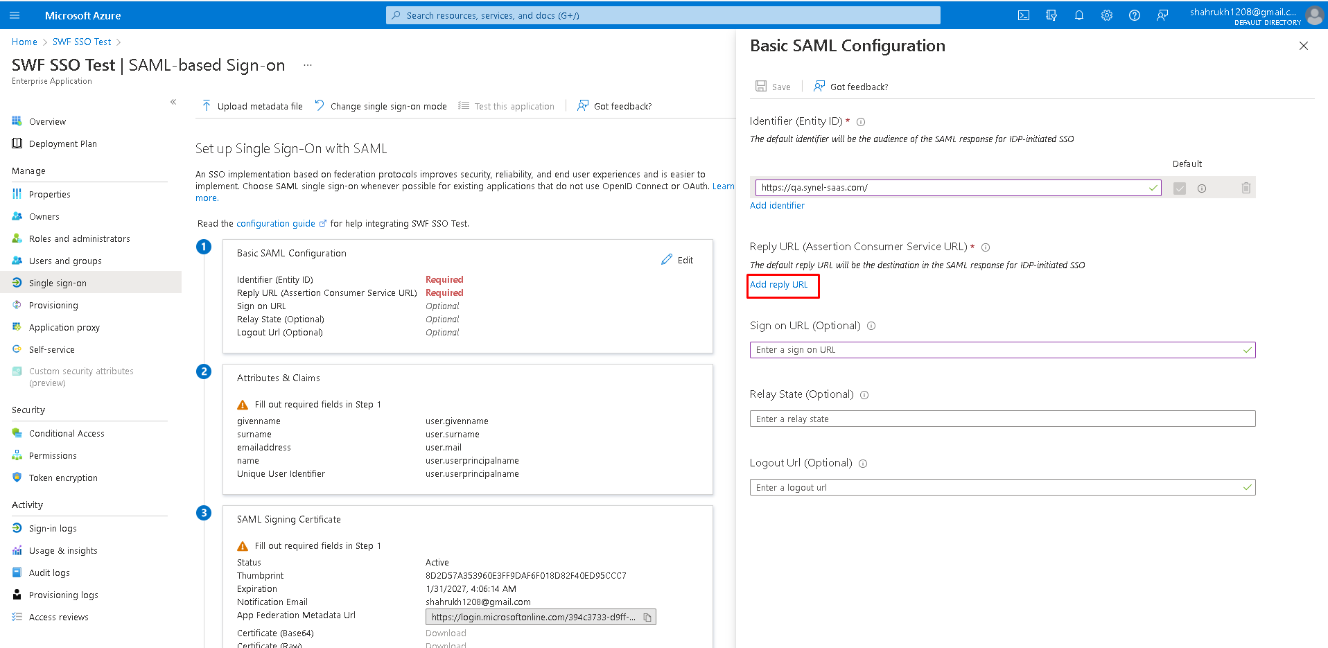Click Test this application
This screenshot has width=1328, height=648.
coord(507,106)
